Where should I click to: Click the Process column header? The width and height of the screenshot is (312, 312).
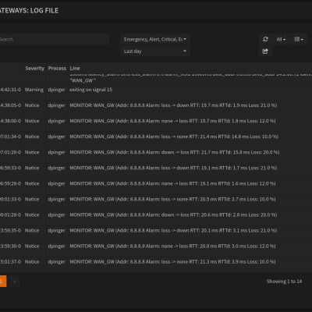pyautogui.click(x=57, y=69)
